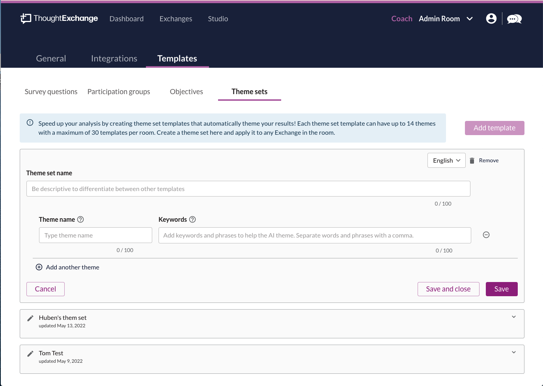
Task: Click the info icon in the blue banner
Action: click(x=30, y=122)
